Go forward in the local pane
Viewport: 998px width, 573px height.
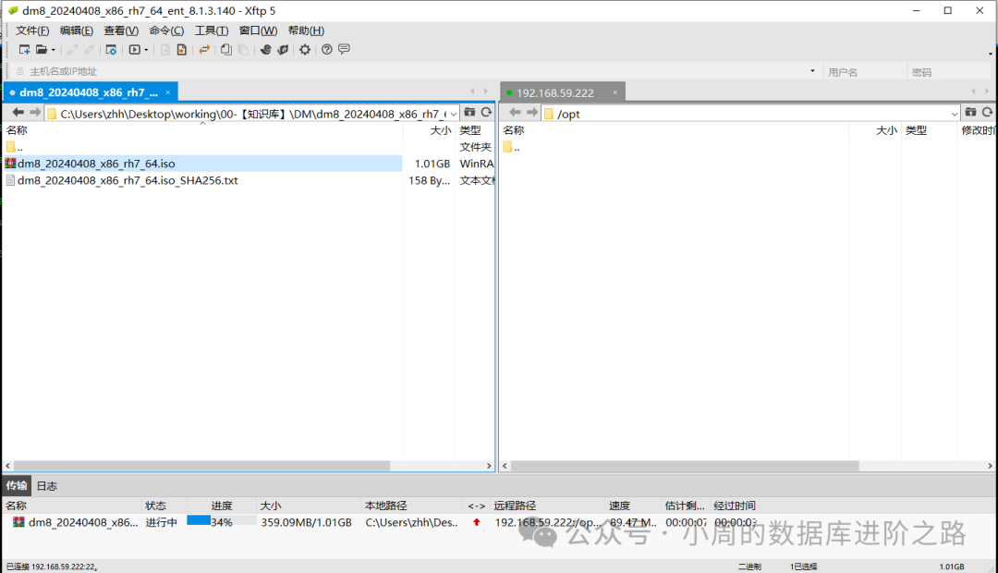[35, 113]
